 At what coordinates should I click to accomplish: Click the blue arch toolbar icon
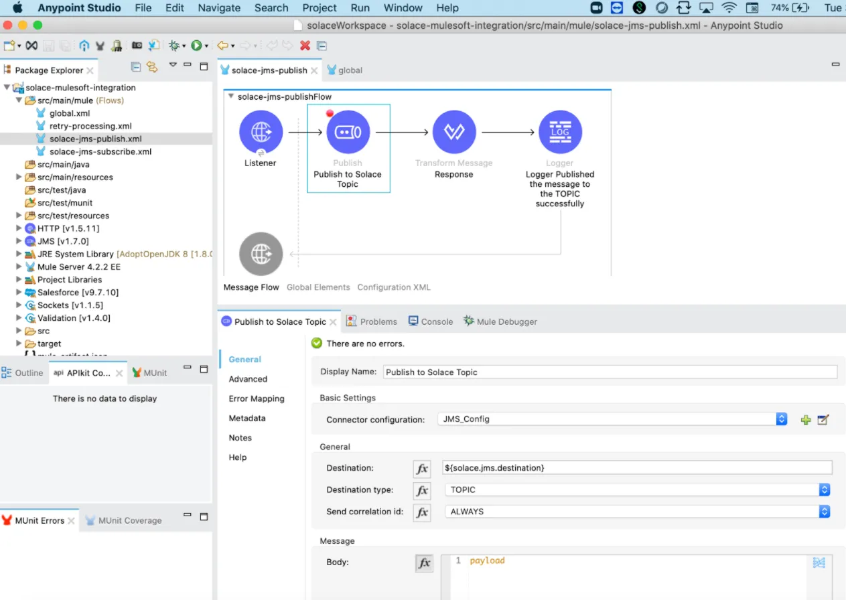click(x=84, y=46)
